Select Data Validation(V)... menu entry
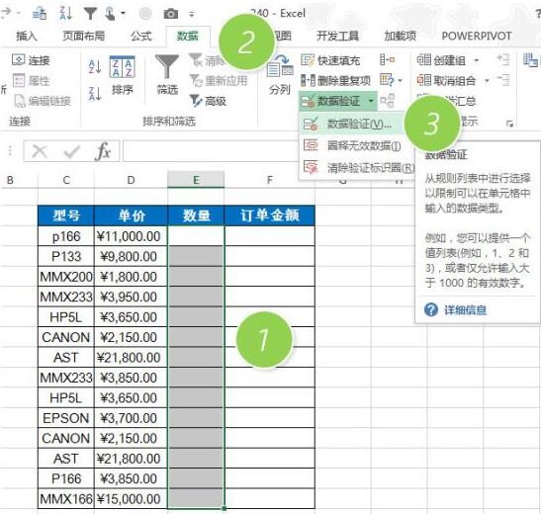 pyautogui.click(x=350, y=124)
